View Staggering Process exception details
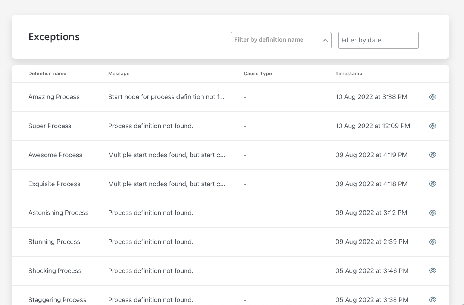Viewport: 464px width, 305px height. 433,299
